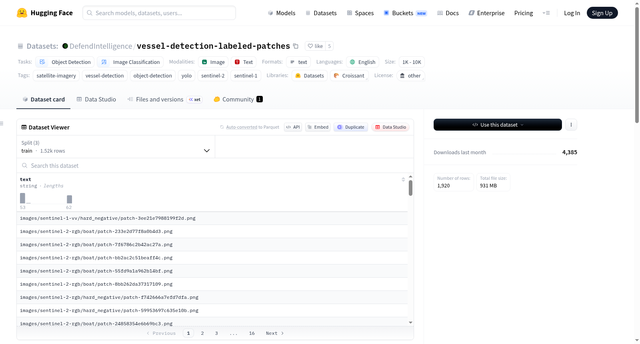Viewport: 640px width, 344px height.
Task: Open Spaces in the top navigation
Action: tap(360, 13)
